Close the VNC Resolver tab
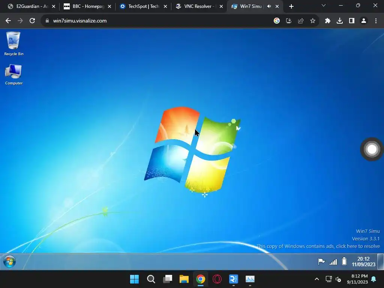This screenshot has width=384, height=288. (221, 6)
